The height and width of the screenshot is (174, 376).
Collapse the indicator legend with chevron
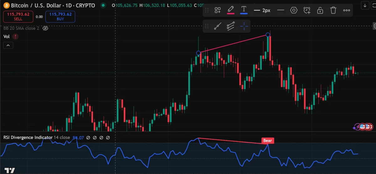pos(8,45)
